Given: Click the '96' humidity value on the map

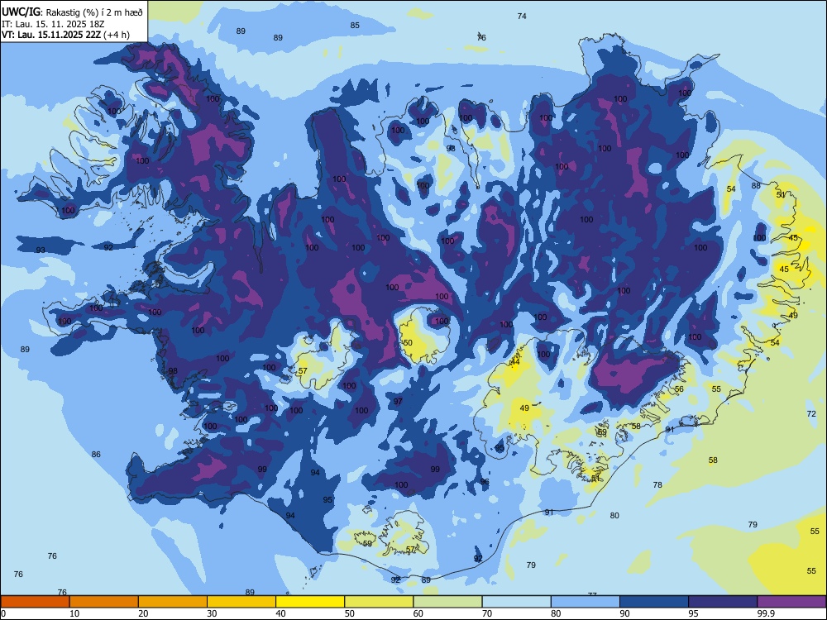Looking at the screenshot, I should [485, 482].
